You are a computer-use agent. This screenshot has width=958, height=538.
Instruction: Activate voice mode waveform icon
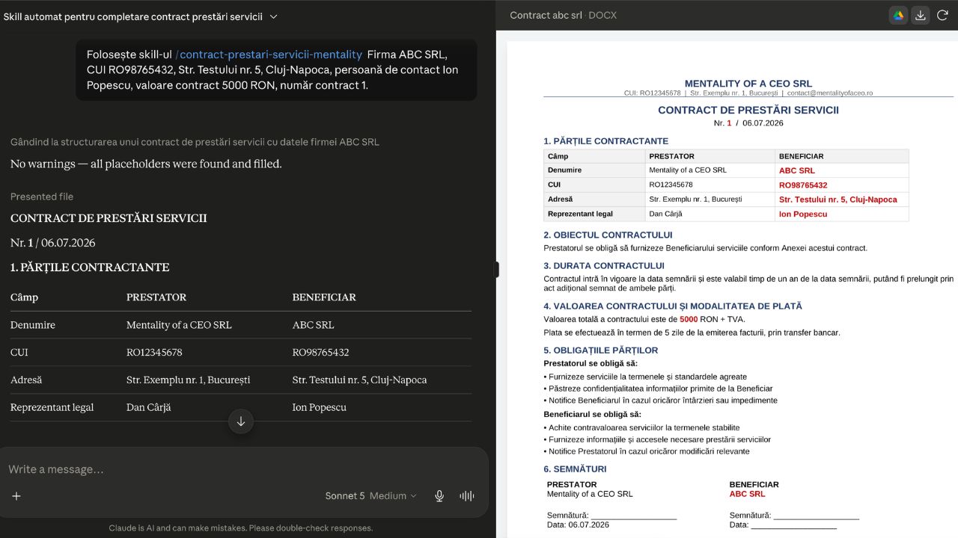coord(467,495)
